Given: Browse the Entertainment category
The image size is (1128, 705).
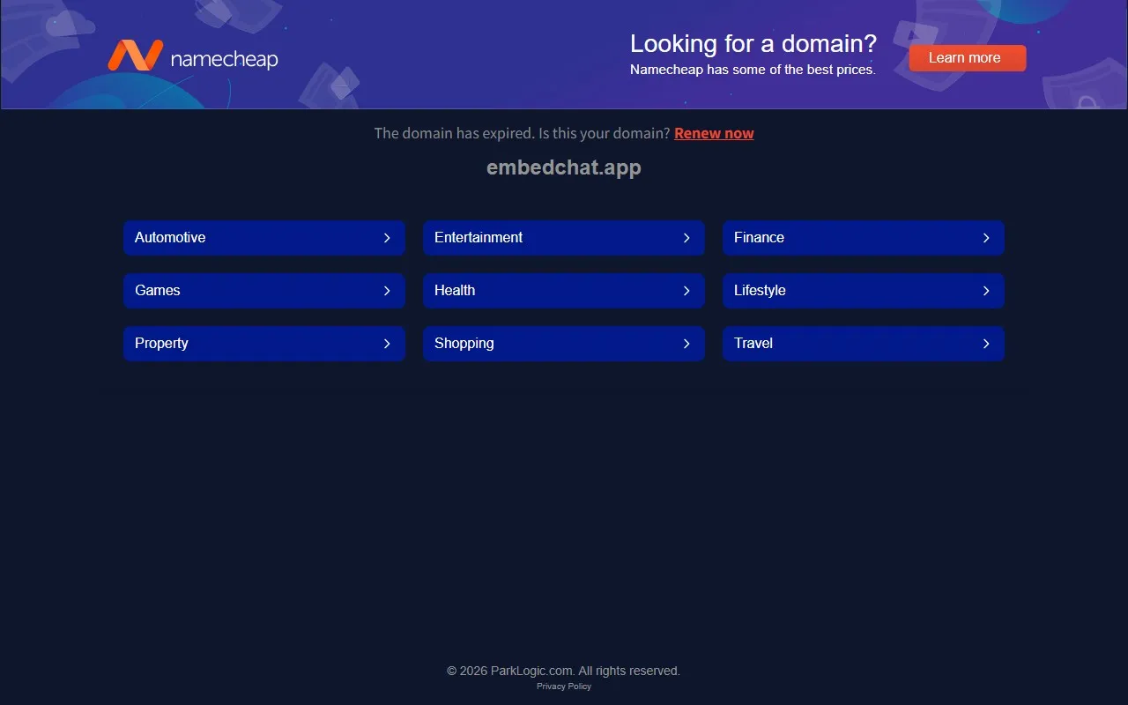Looking at the screenshot, I should pos(563,237).
